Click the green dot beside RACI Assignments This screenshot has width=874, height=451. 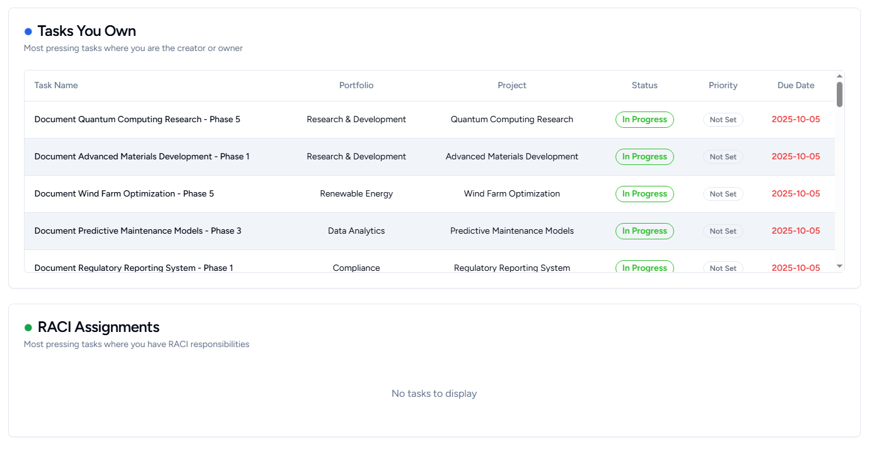tap(28, 328)
